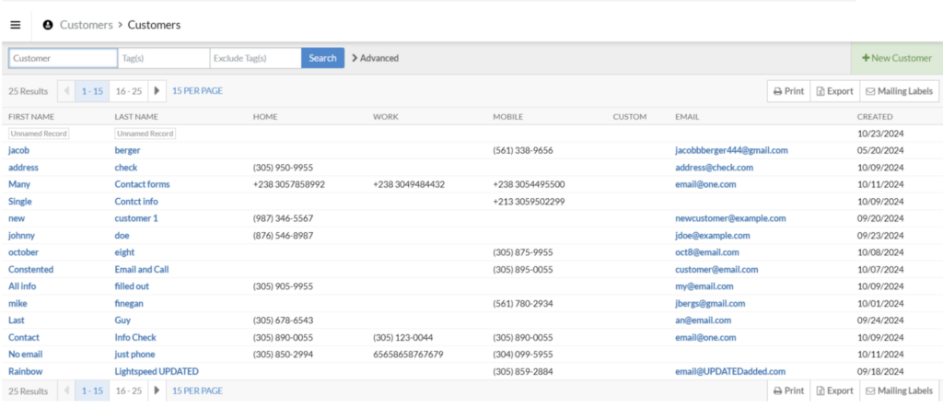Open customer last name berger
This screenshot has width=943, height=408.
[x=127, y=150]
